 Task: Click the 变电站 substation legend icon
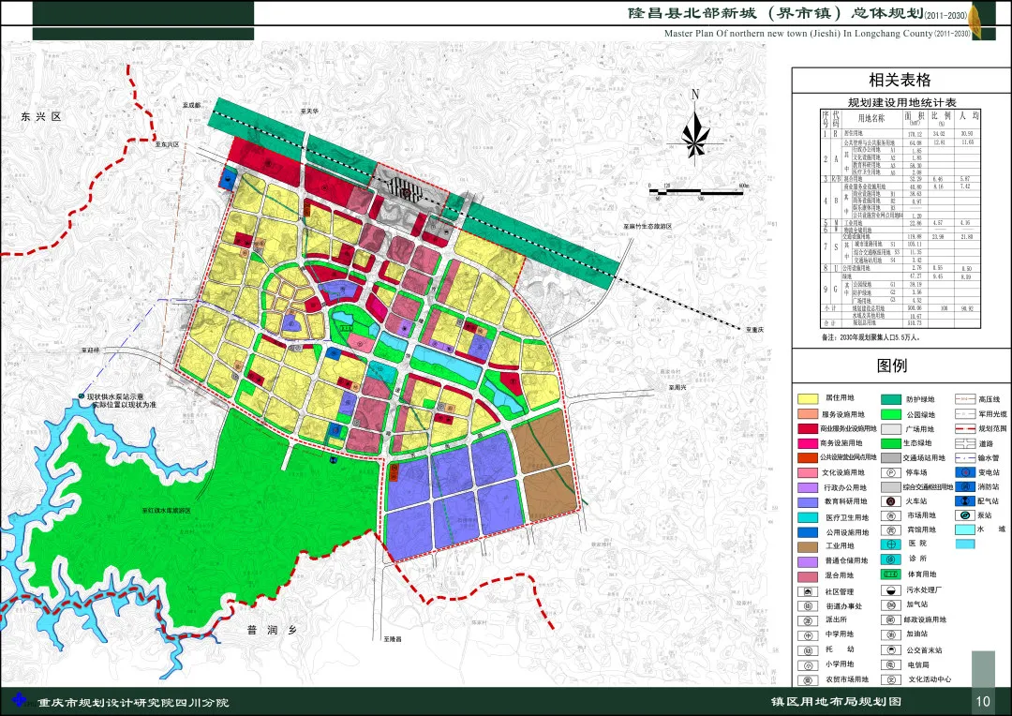coord(964,472)
